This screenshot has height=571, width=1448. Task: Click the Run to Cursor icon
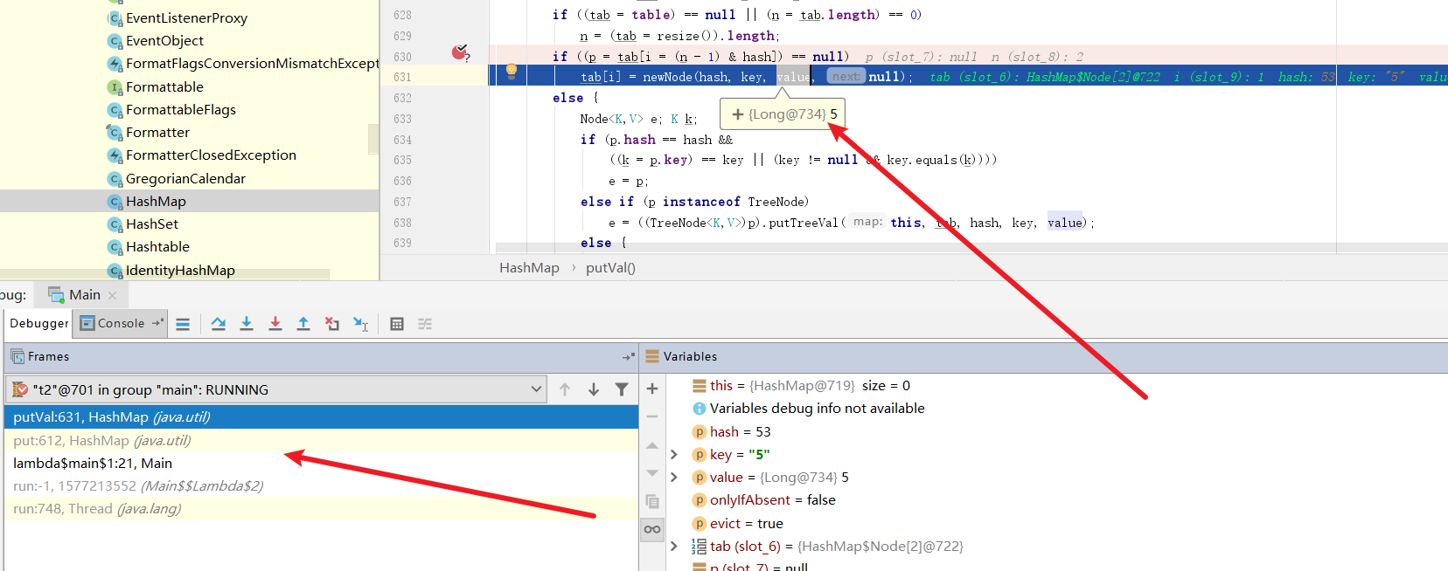point(360,324)
